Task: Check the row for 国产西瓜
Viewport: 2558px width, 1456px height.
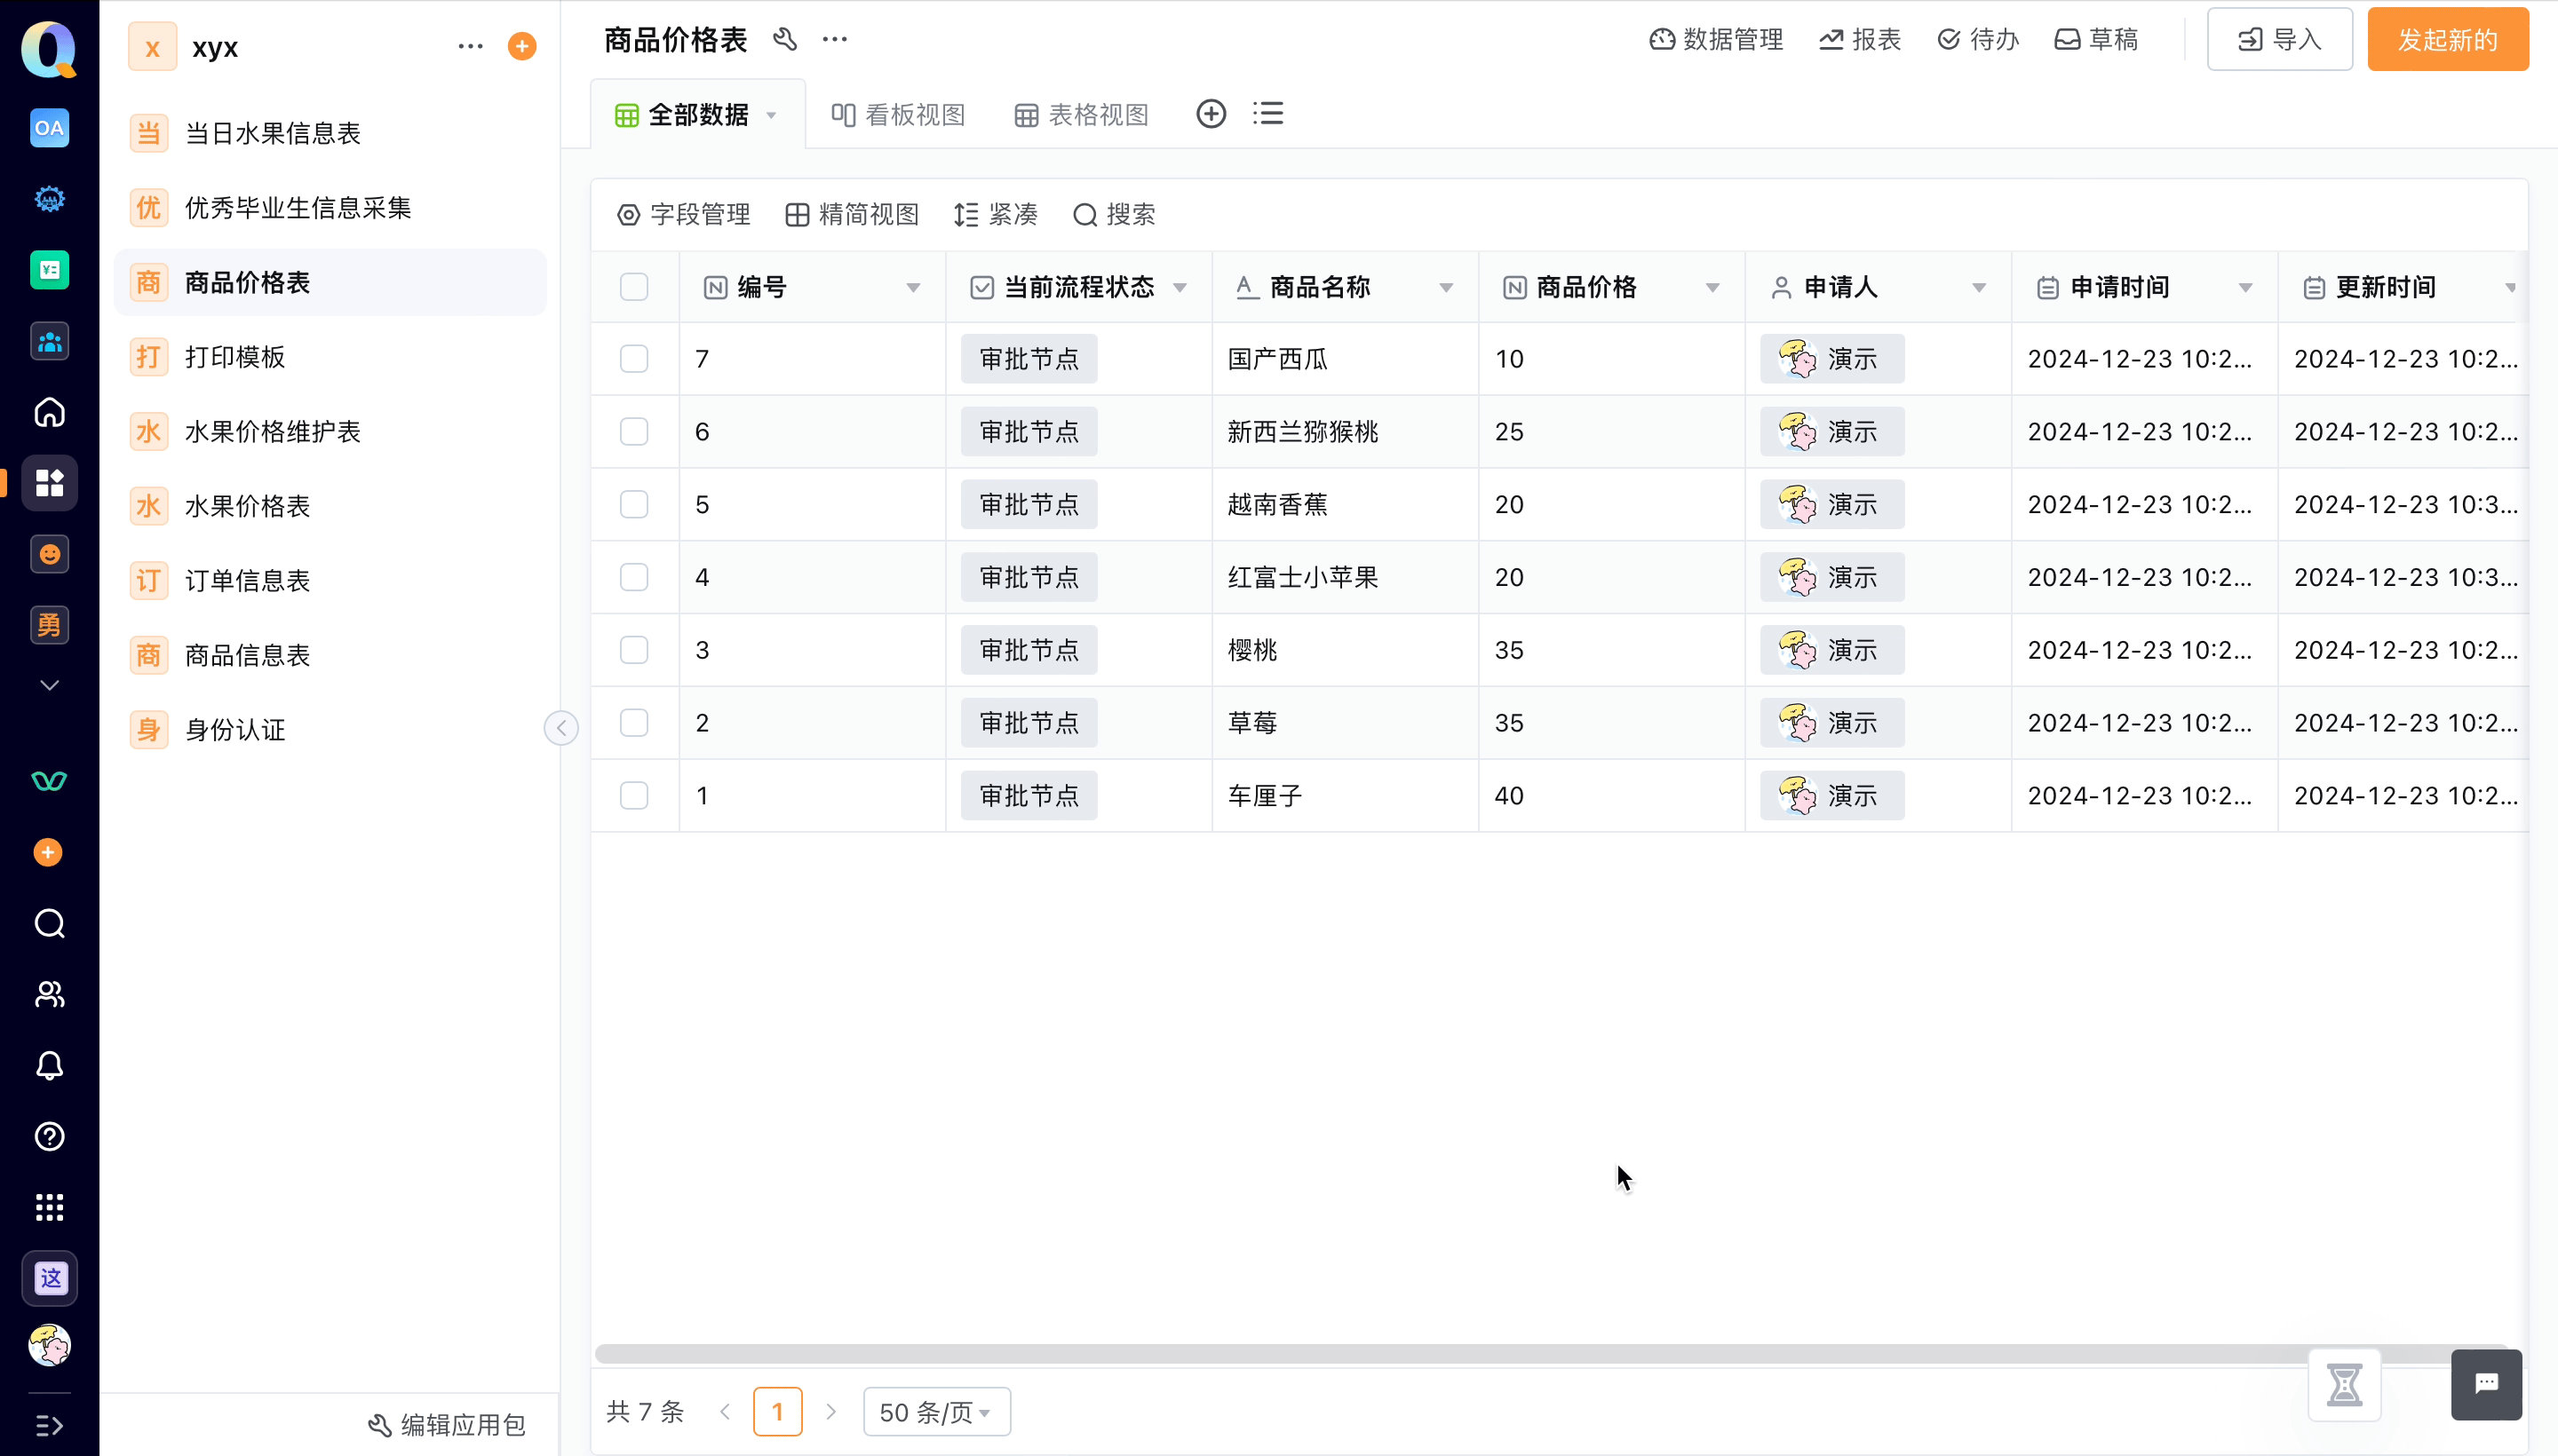Action: (634, 359)
